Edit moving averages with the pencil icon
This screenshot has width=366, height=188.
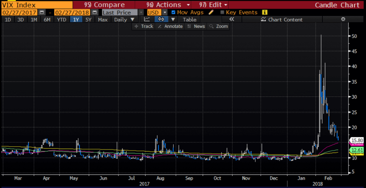click(x=211, y=12)
